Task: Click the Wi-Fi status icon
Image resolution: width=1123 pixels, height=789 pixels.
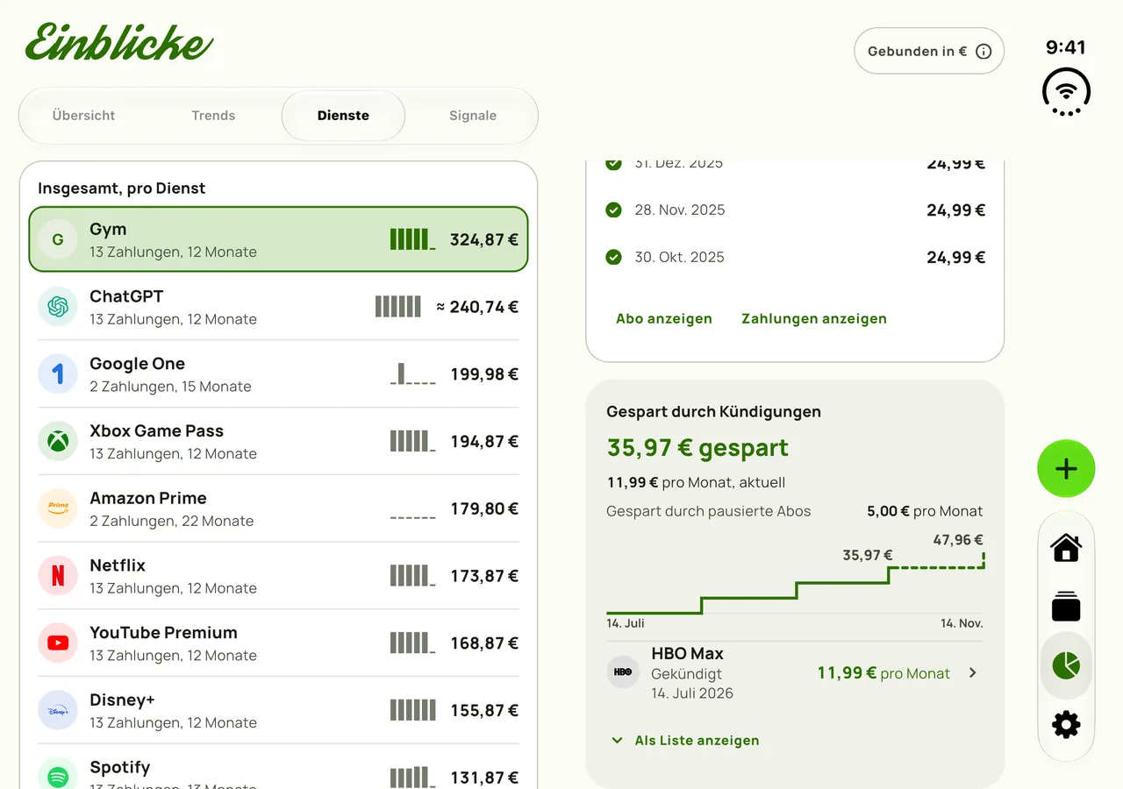Action: click(x=1066, y=91)
